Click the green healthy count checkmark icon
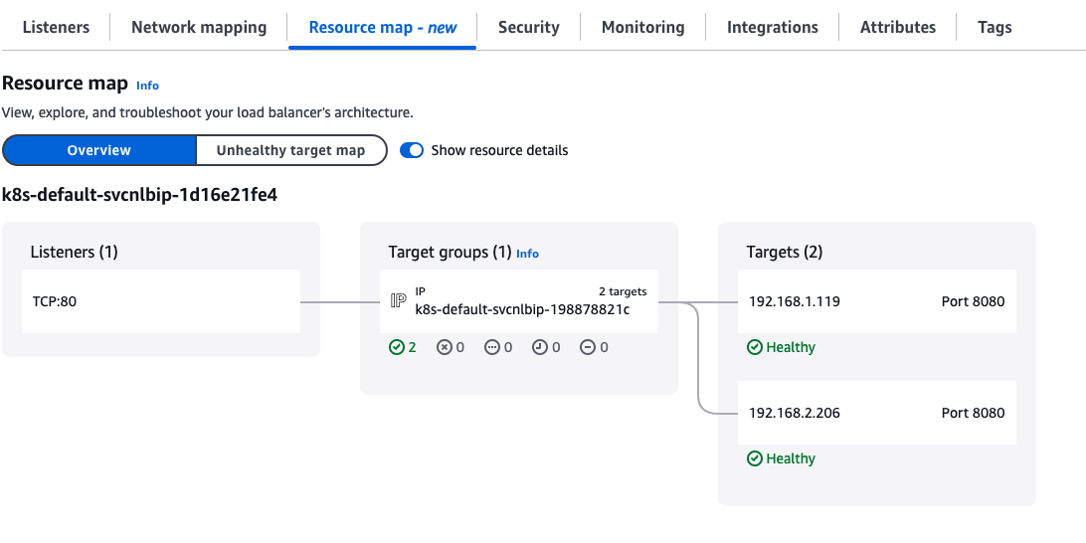 pyautogui.click(x=396, y=347)
